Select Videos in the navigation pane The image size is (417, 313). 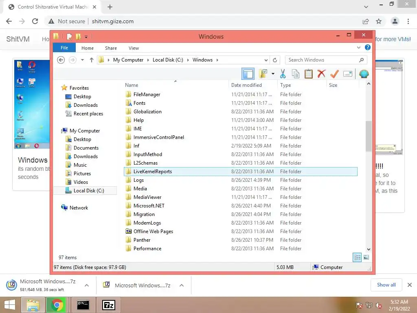point(81,182)
